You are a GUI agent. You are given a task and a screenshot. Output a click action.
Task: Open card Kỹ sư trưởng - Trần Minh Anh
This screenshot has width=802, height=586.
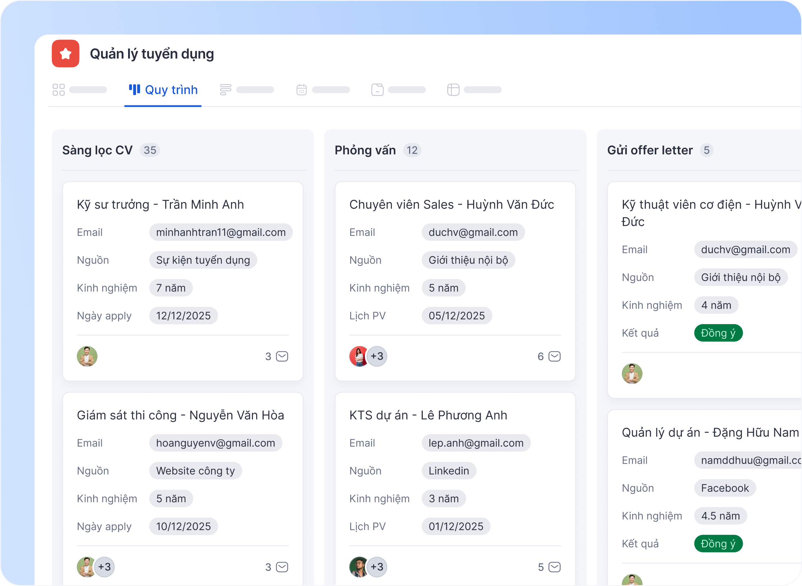(160, 205)
